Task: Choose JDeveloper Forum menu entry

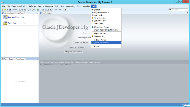Action: [106, 27]
